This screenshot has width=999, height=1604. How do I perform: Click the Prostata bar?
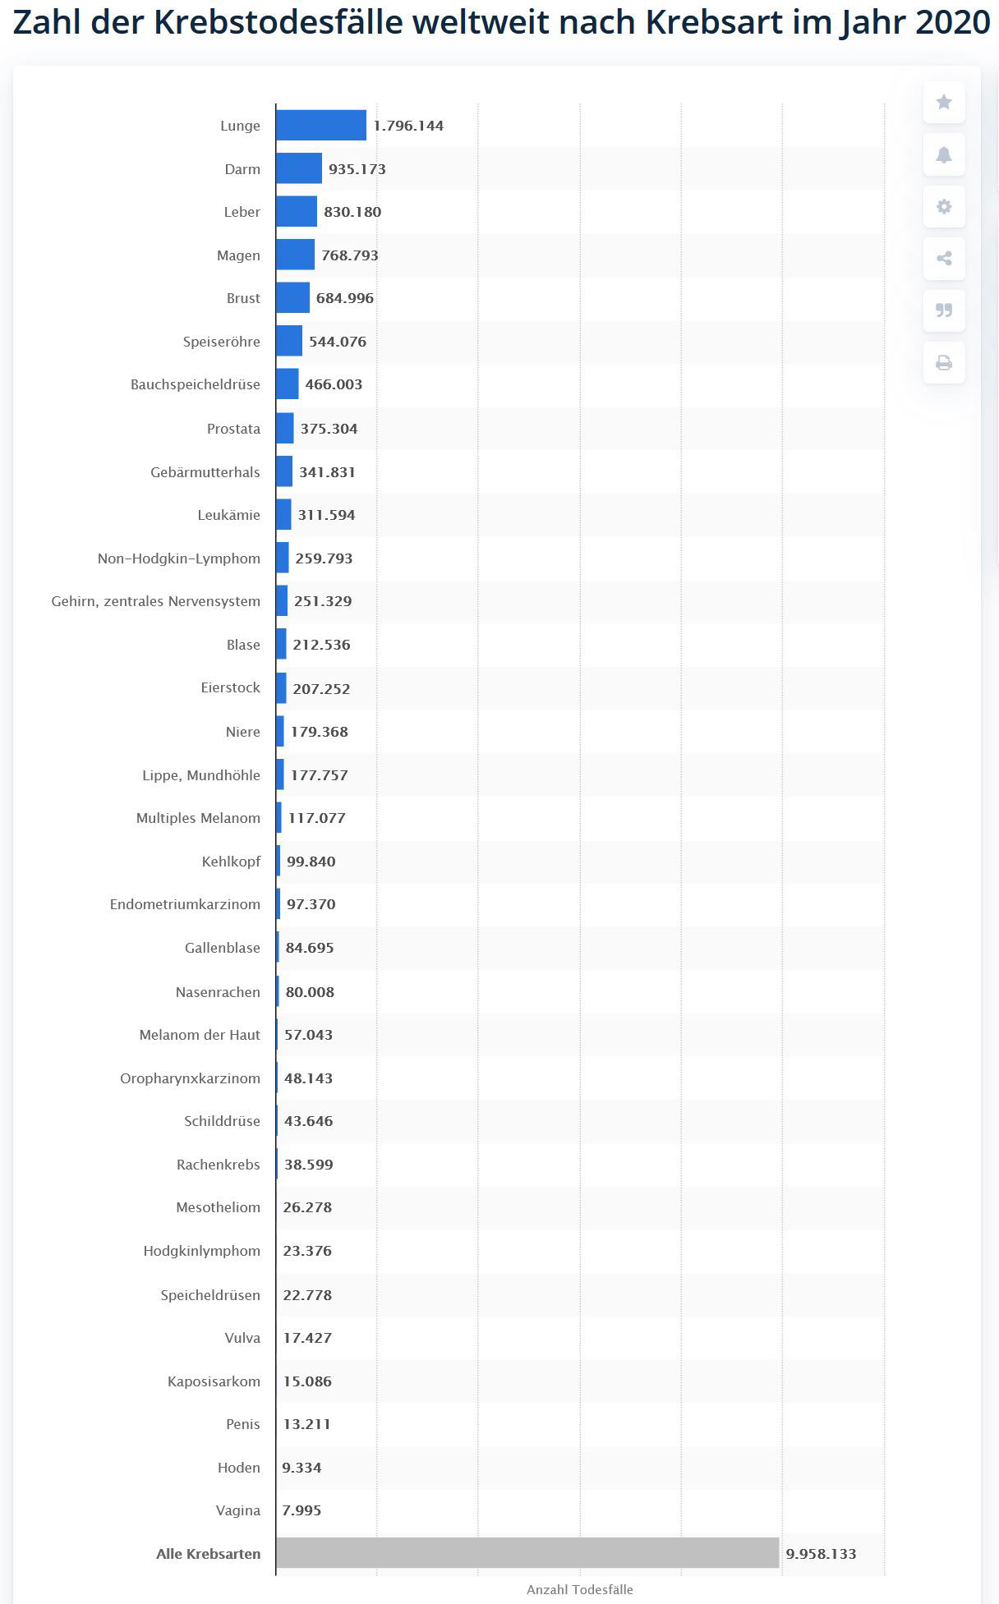[x=285, y=428]
